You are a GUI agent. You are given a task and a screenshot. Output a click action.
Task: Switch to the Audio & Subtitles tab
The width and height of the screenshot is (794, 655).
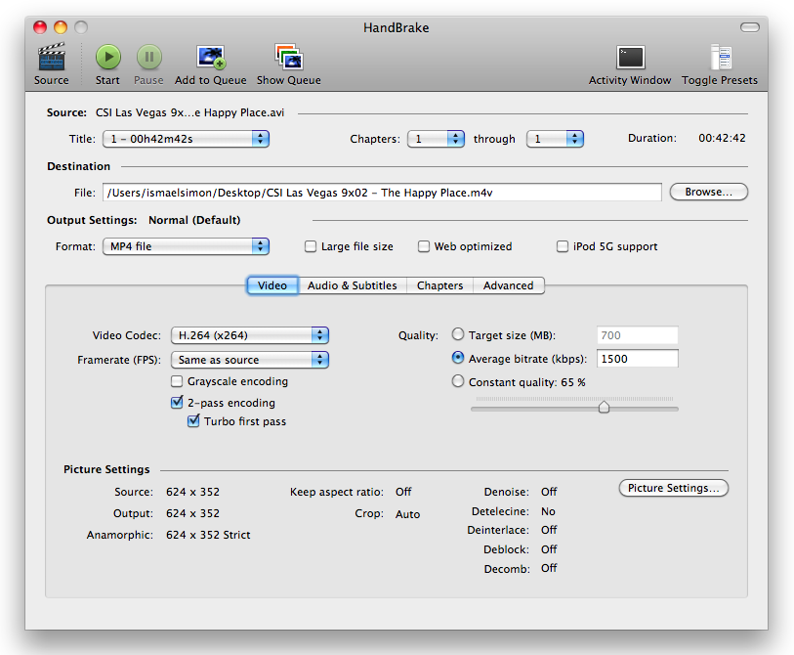(x=352, y=285)
